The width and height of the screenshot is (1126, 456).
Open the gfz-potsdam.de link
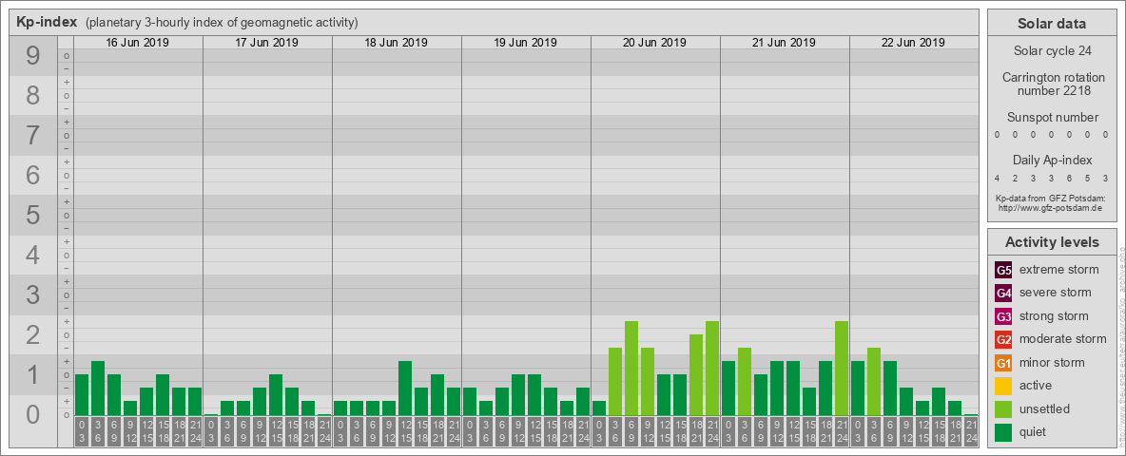coord(1050,208)
